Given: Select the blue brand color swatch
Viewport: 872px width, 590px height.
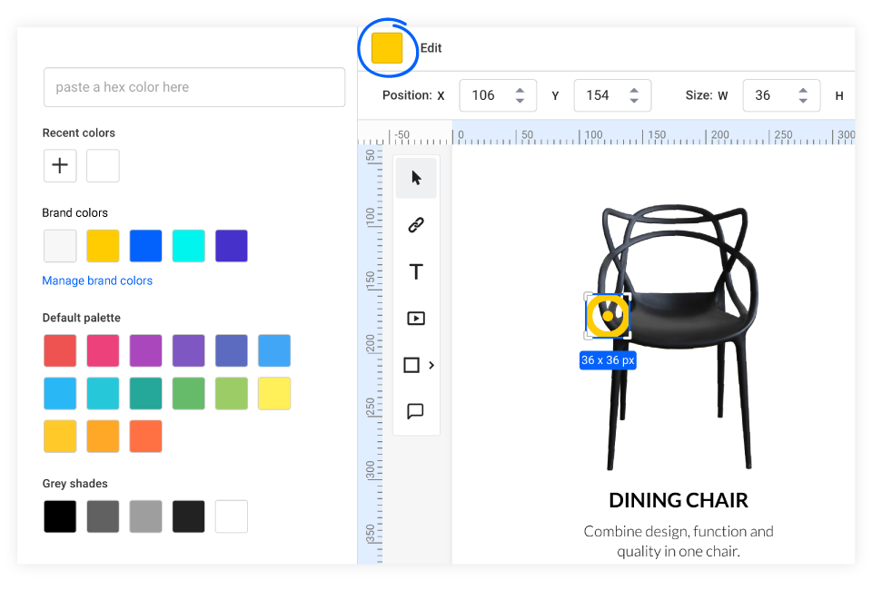Looking at the screenshot, I should pos(145,245).
